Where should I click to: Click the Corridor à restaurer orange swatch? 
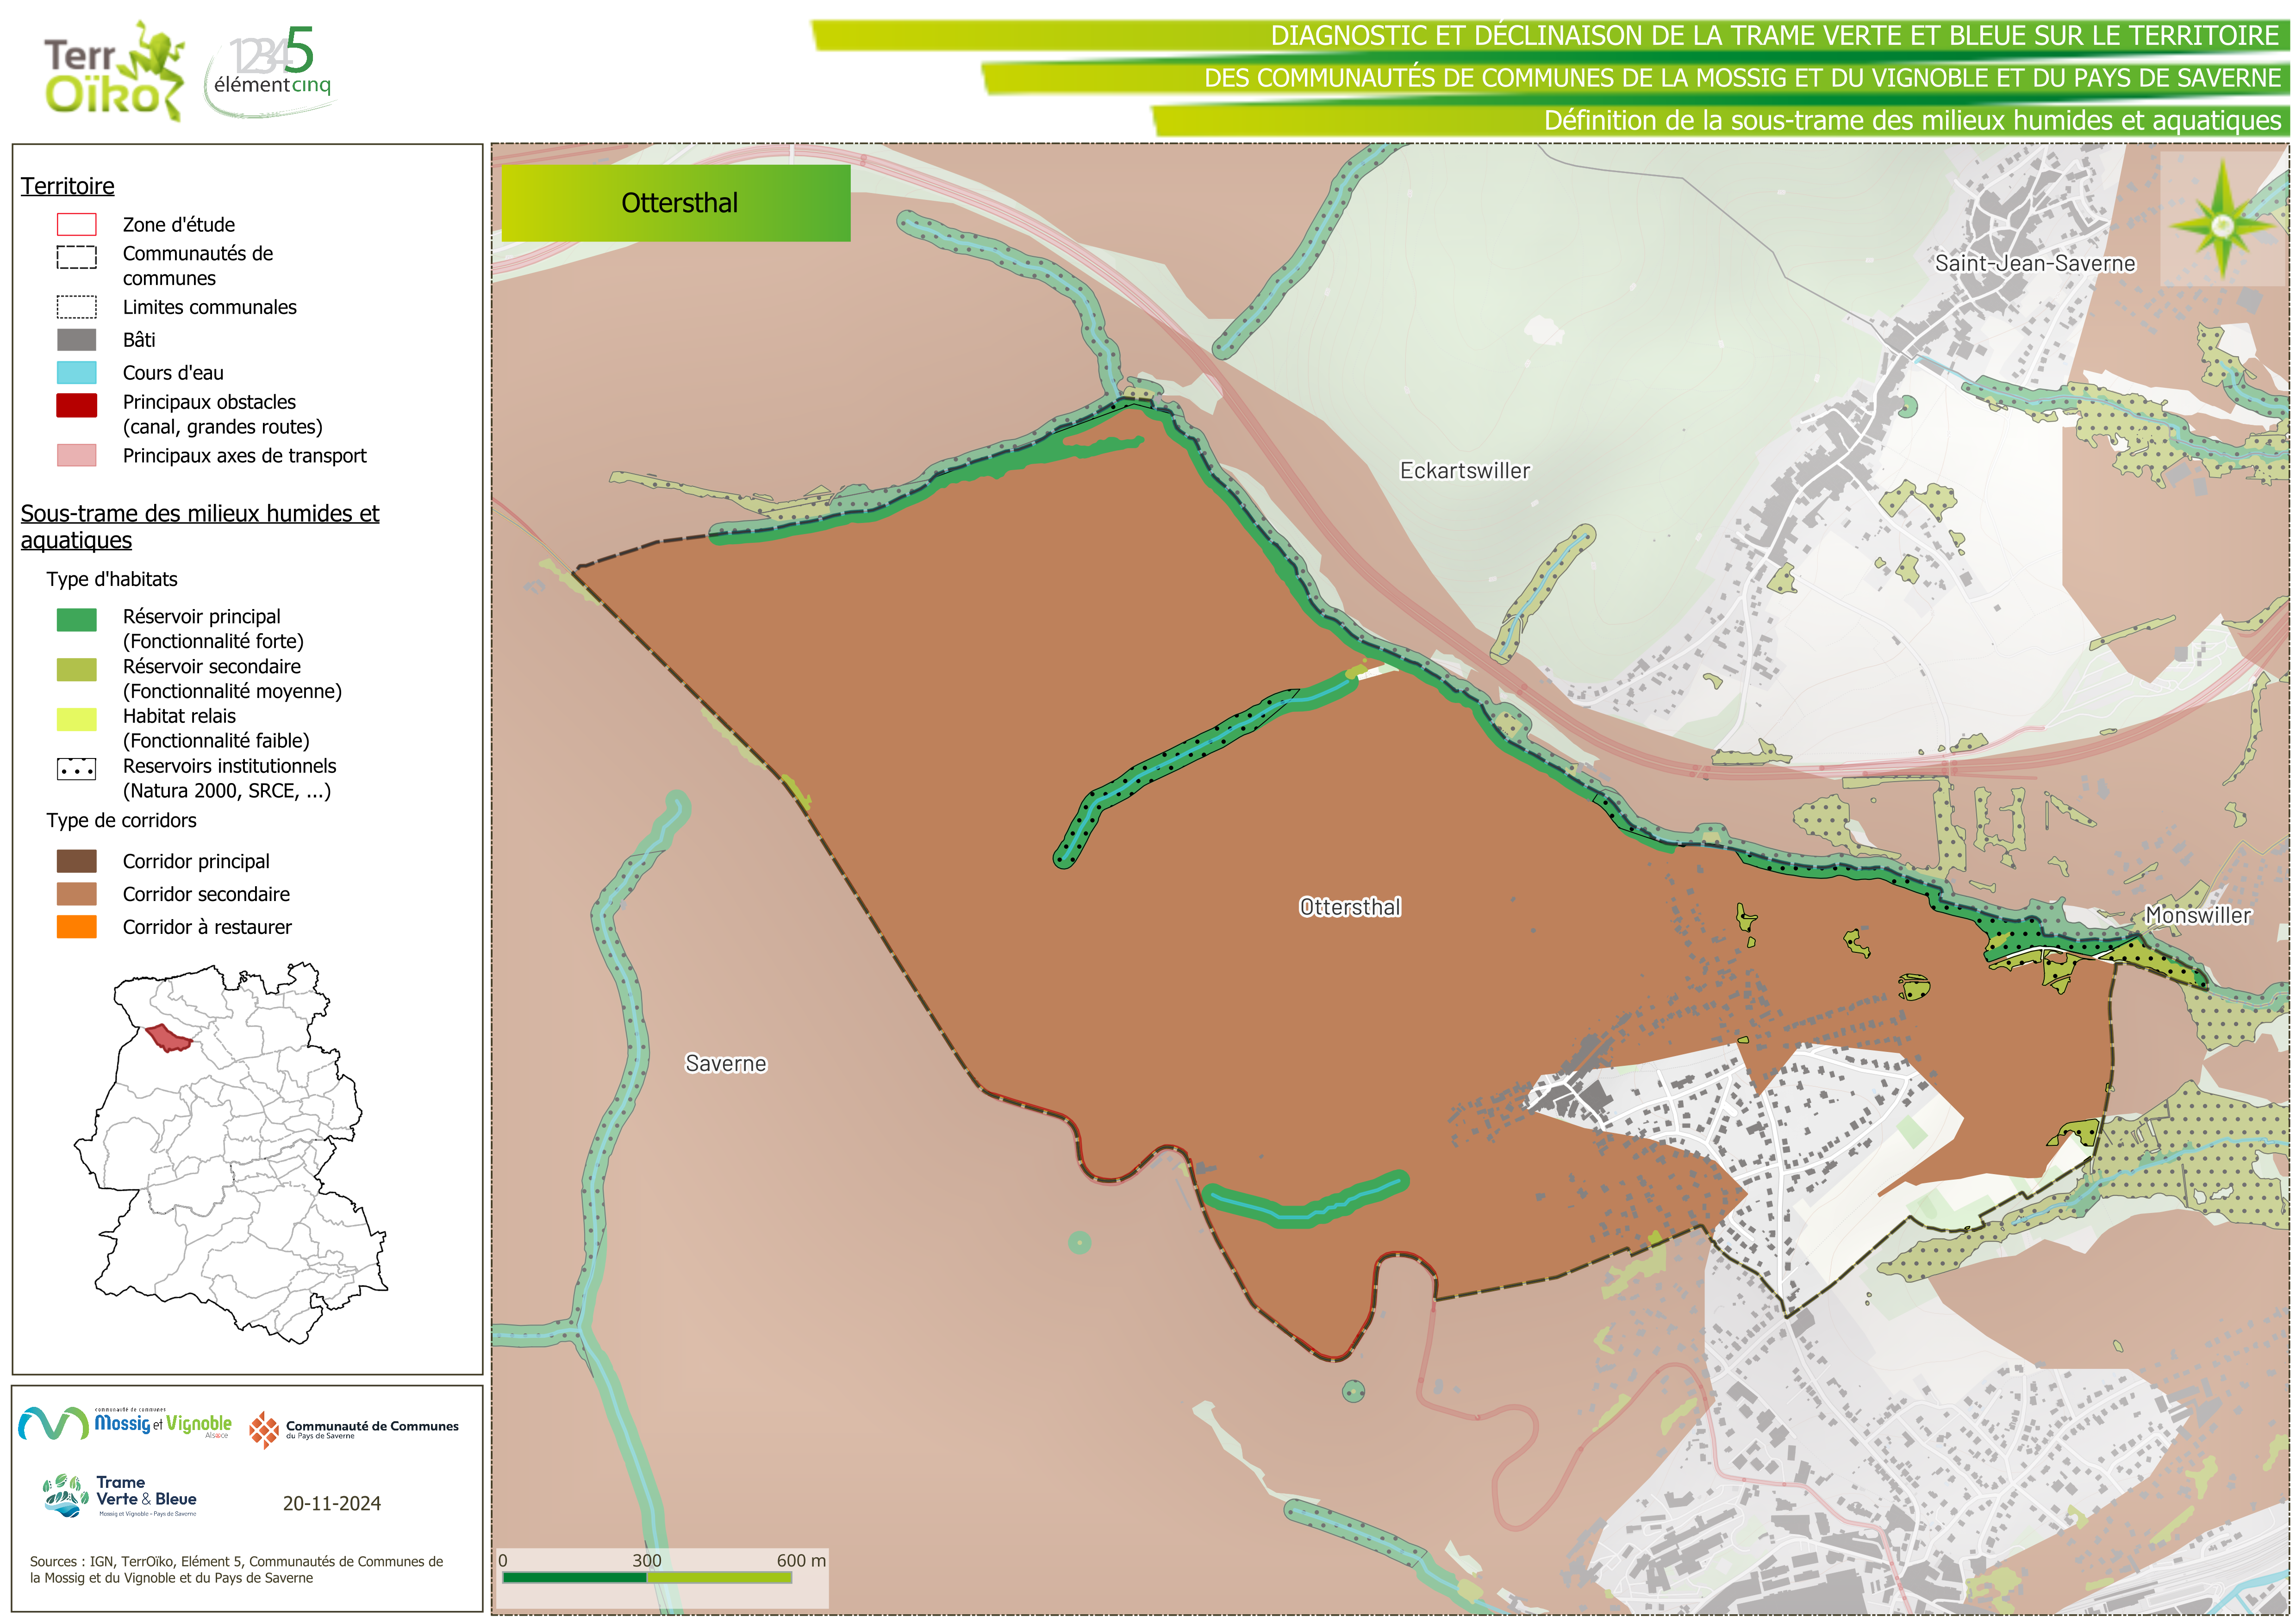(77, 927)
